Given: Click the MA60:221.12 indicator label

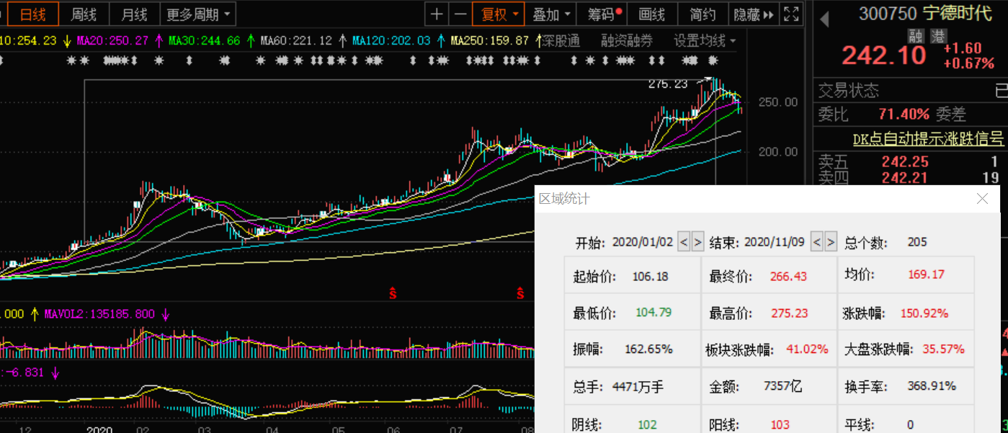Looking at the screenshot, I should point(295,41).
